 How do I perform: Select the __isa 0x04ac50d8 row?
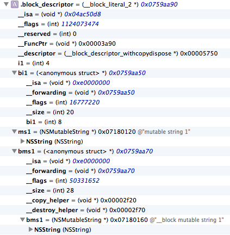(x=115, y=14)
